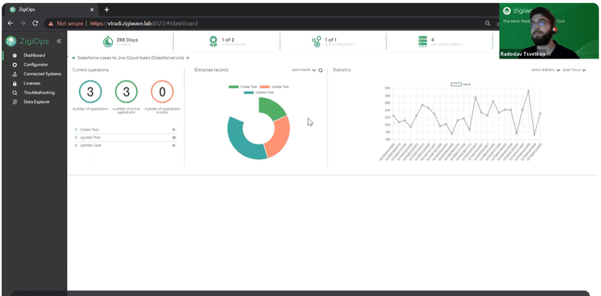601x296 pixels.
Task: Click the Data Explorer sidebar icon
Action: click(x=14, y=102)
